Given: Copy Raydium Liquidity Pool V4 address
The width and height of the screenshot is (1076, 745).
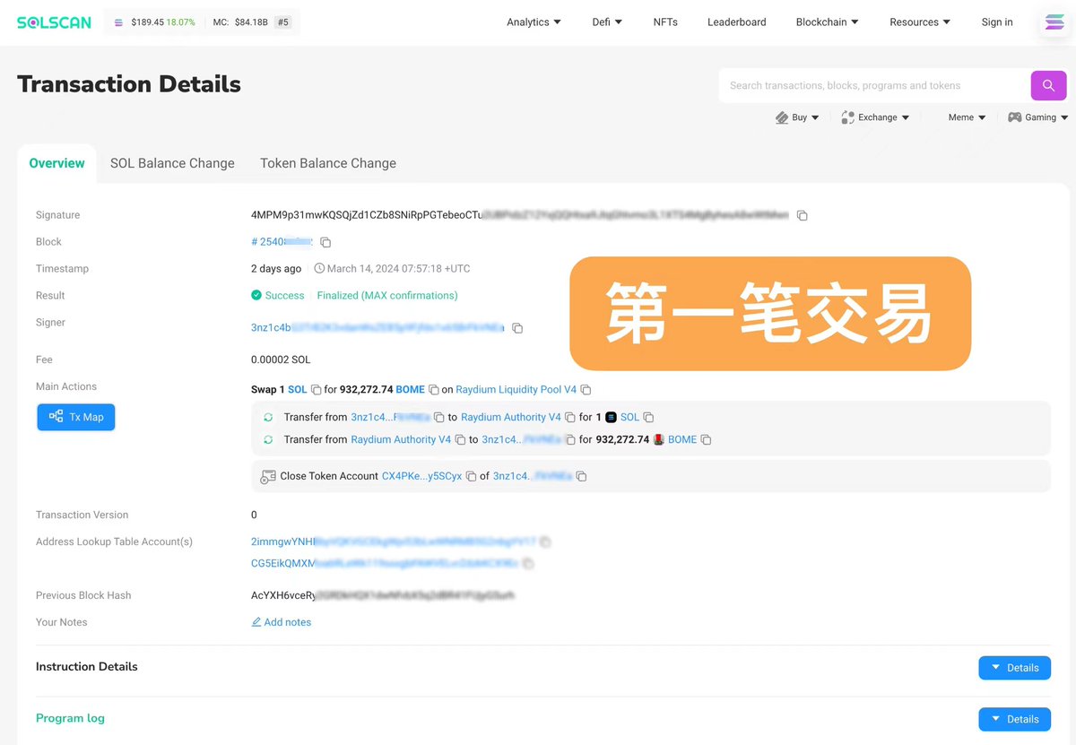Looking at the screenshot, I should (586, 390).
